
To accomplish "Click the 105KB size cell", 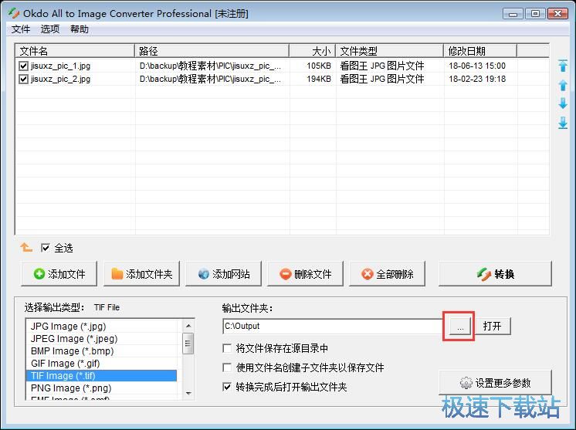I will tap(318, 66).
